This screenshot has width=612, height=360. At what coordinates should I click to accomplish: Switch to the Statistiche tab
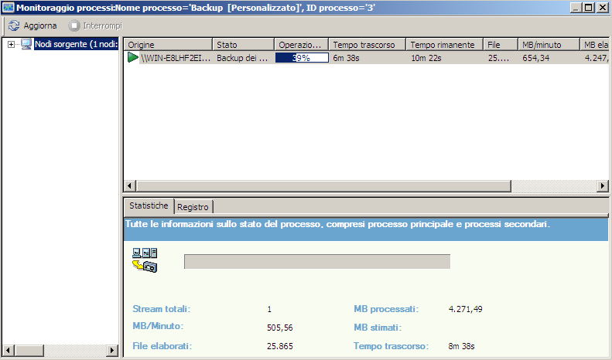coord(149,205)
